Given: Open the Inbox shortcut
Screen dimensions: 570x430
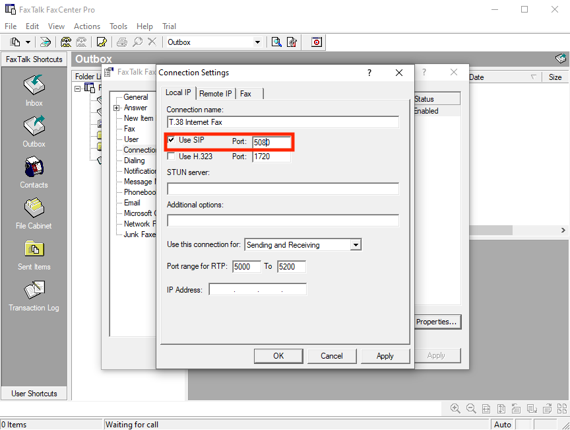Looking at the screenshot, I should [34, 90].
